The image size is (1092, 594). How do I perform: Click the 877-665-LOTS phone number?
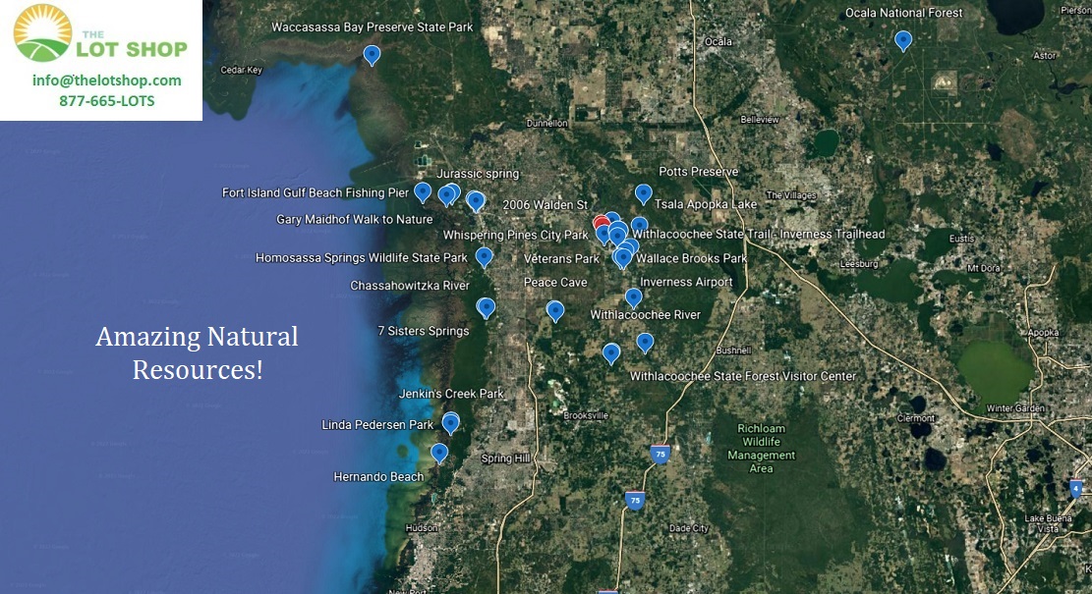click(x=106, y=101)
